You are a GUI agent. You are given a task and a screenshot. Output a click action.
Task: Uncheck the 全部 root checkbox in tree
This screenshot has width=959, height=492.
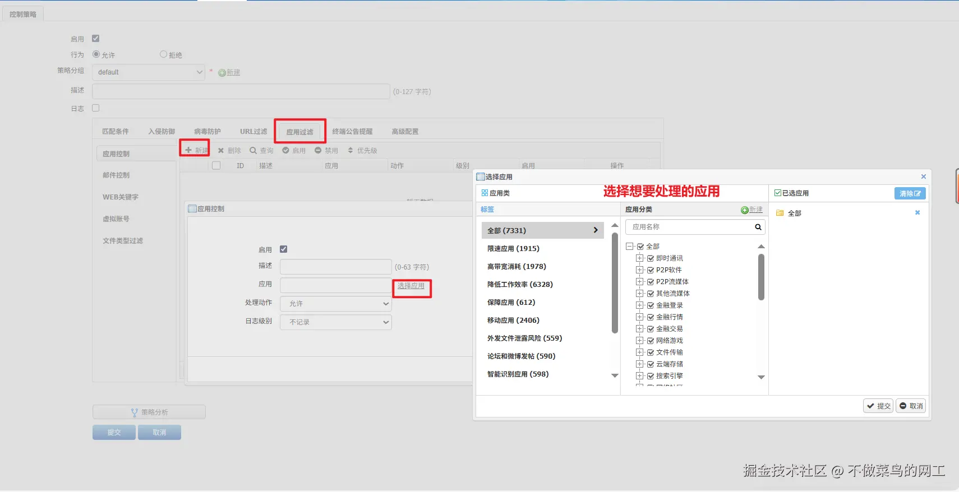(x=640, y=247)
